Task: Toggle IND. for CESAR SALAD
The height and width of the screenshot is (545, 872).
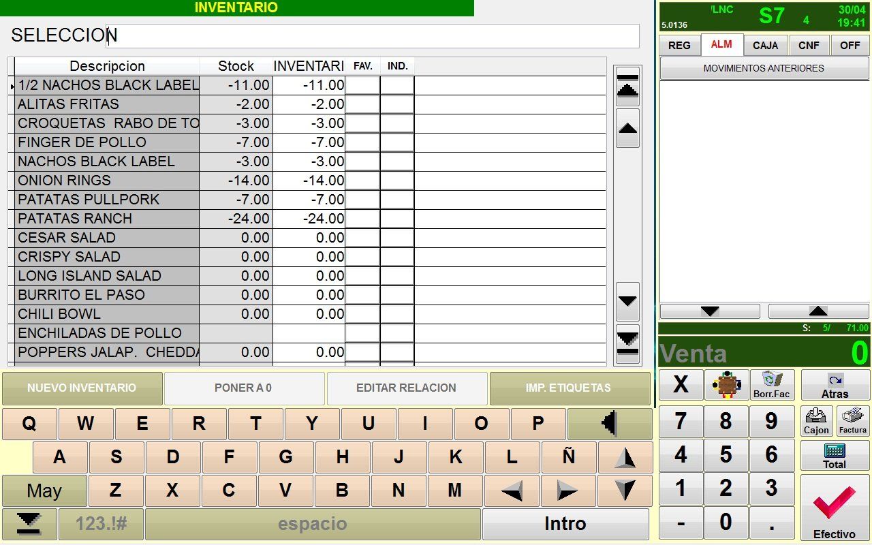Action: (397, 238)
